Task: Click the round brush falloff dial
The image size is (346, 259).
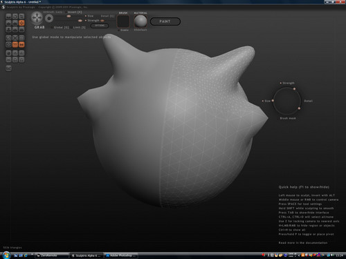Action: click(x=49, y=19)
